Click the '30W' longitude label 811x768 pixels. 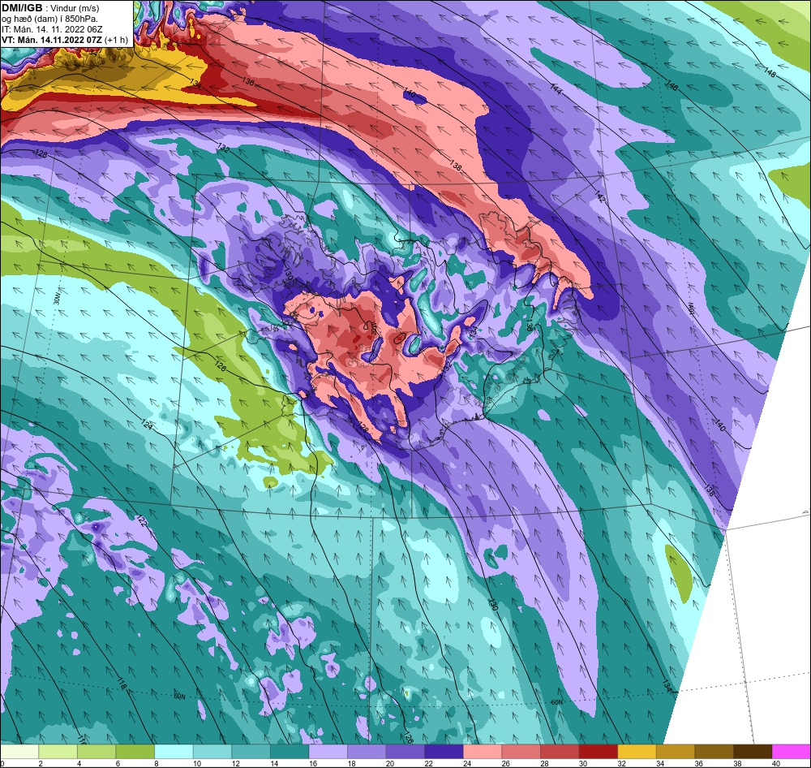pyautogui.click(x=57, y=297)
